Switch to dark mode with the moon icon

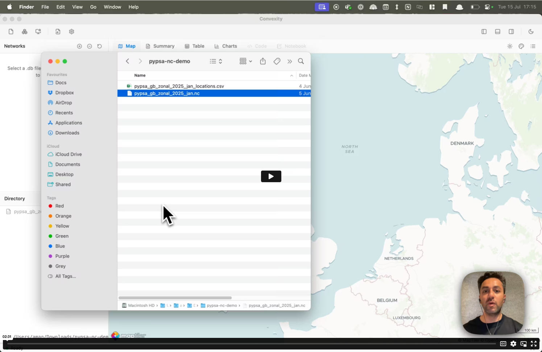click(x=531, y=32)
